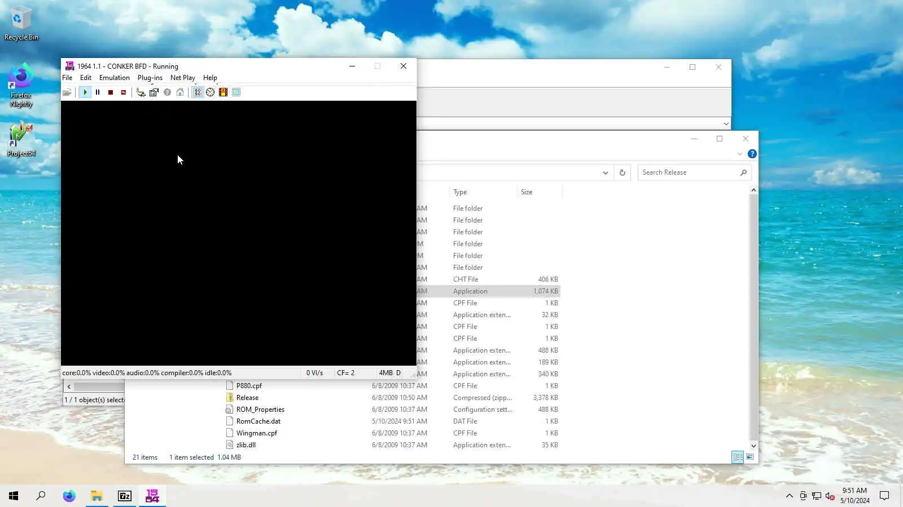Stop the emulation with the square icon
Viewport: 903px width, 507px height.
tap(111, 92)
